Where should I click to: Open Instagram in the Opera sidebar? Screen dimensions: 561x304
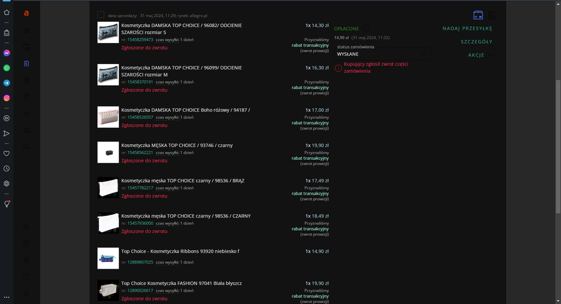point(6,98)
